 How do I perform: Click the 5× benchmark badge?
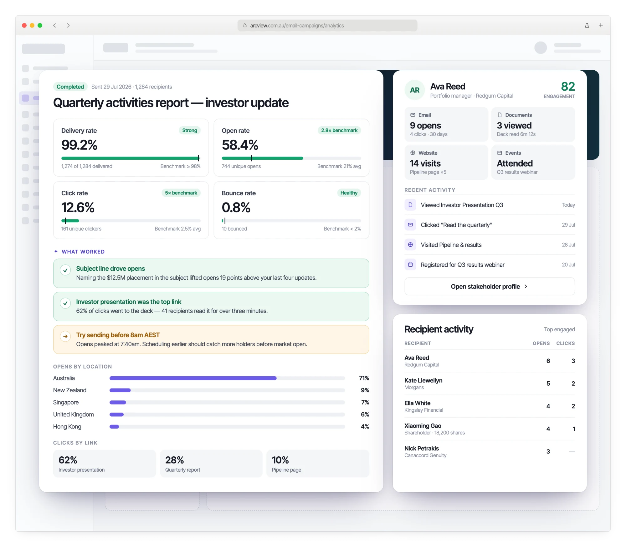point(181,193)
